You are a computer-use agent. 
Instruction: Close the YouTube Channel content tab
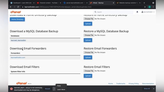pos(60,3)
